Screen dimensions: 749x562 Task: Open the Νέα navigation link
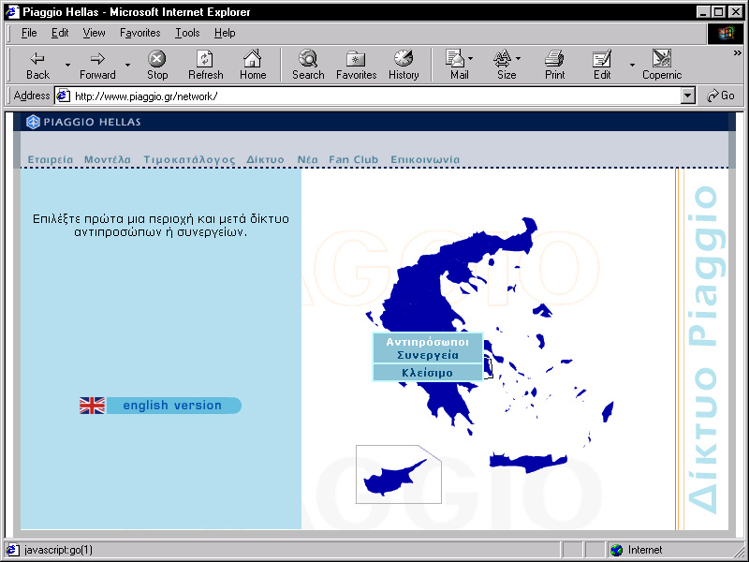(x=308, y=159)
